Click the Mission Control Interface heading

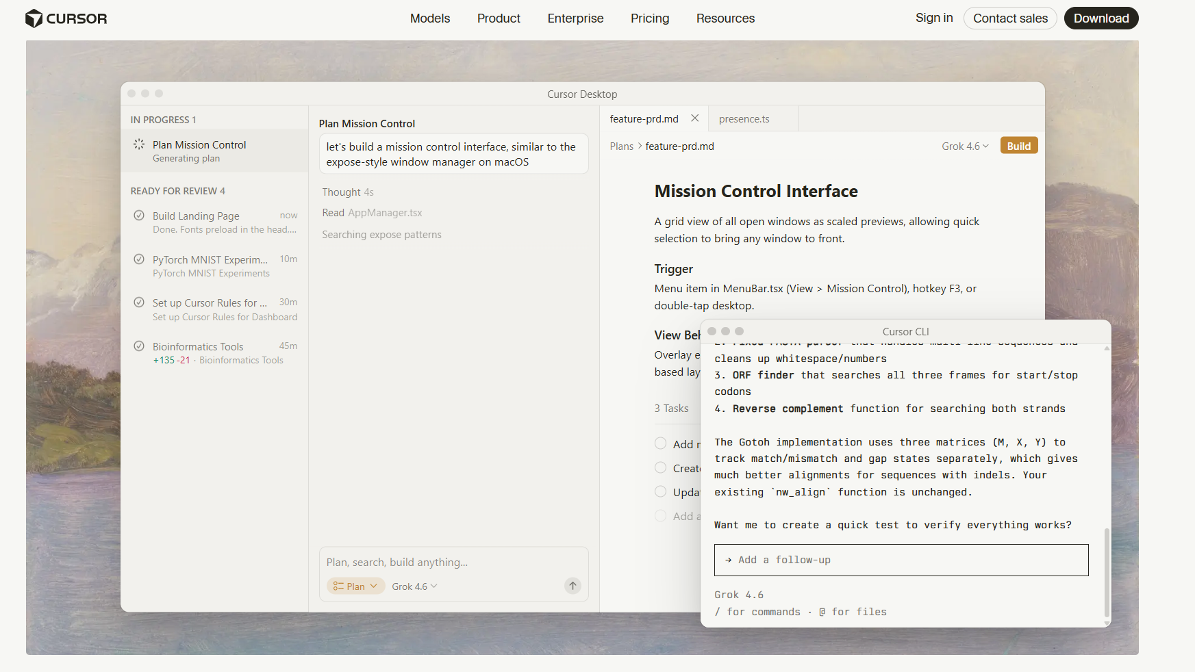coord(756,191)
